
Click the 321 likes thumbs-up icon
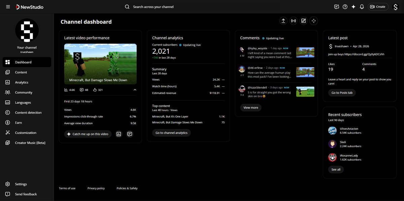pos(95,90)
